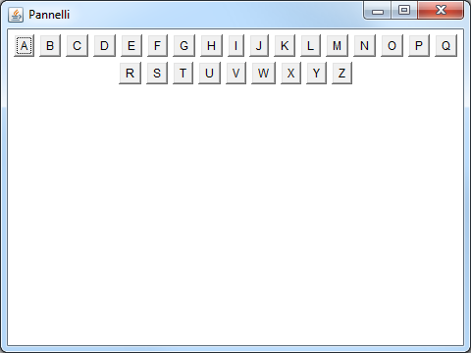Choose the letter S button
Viewport: 471px width, 353px height.
[157, 73]
